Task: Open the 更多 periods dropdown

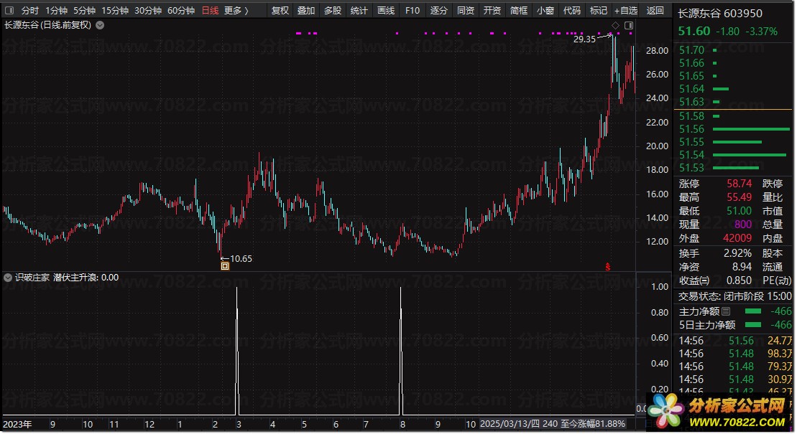Action: 236,11
